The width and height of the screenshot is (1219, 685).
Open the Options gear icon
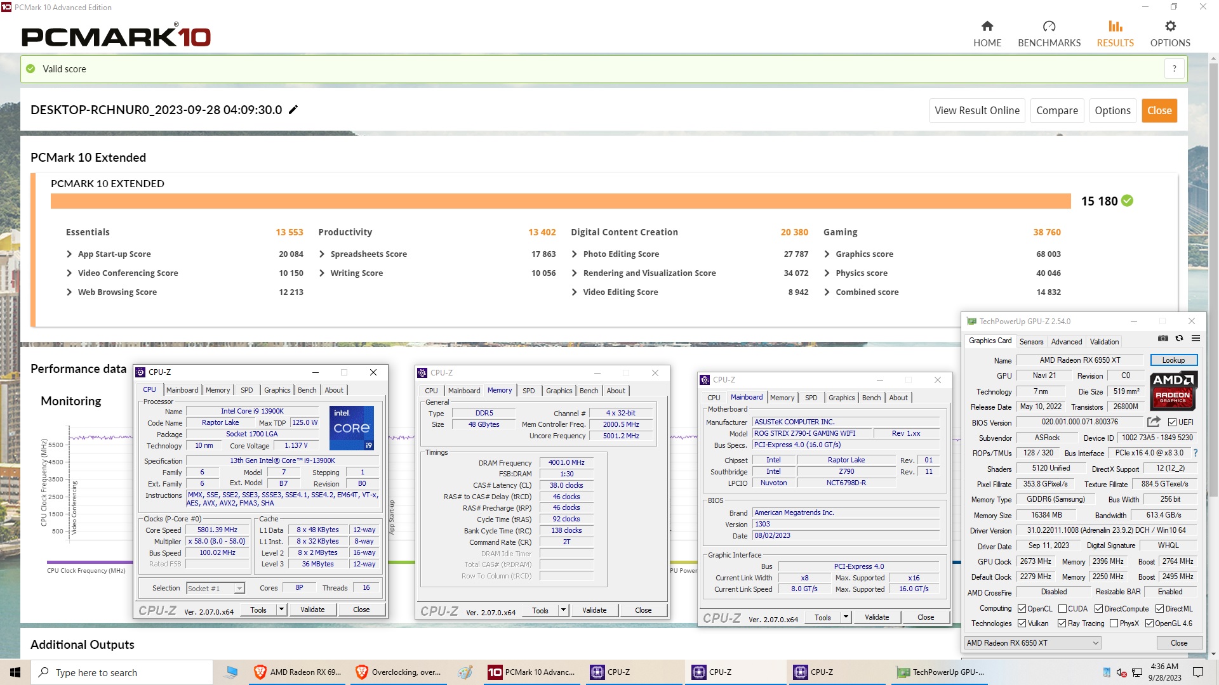coord(1170,26)
